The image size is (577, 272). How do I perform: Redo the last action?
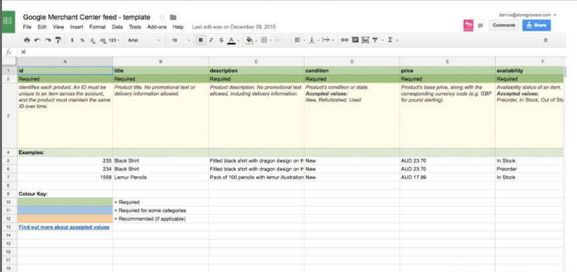(x=47, y=40)
